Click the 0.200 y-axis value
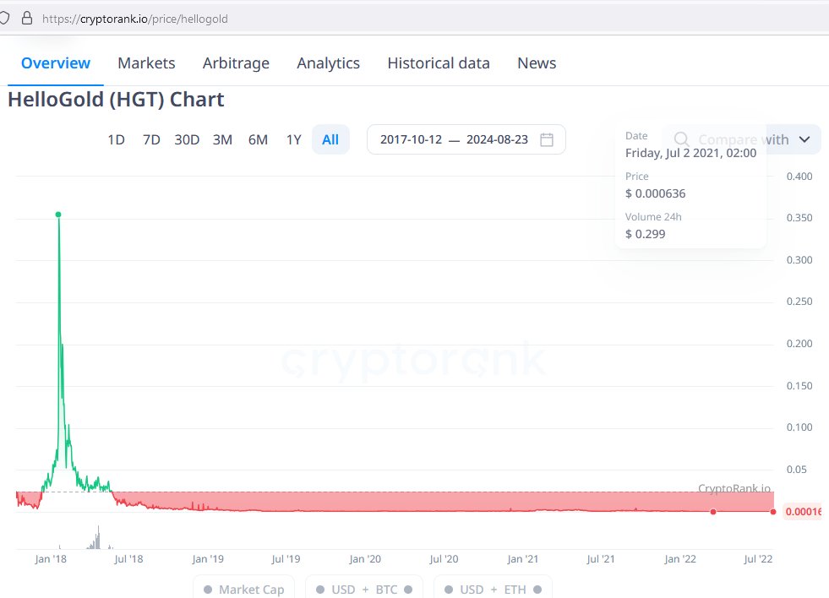829x598 pixels. [799, 344]
